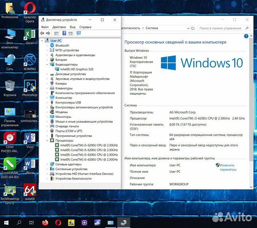
Task: Collapse the User-PC root node
Action: pos(42,41)
